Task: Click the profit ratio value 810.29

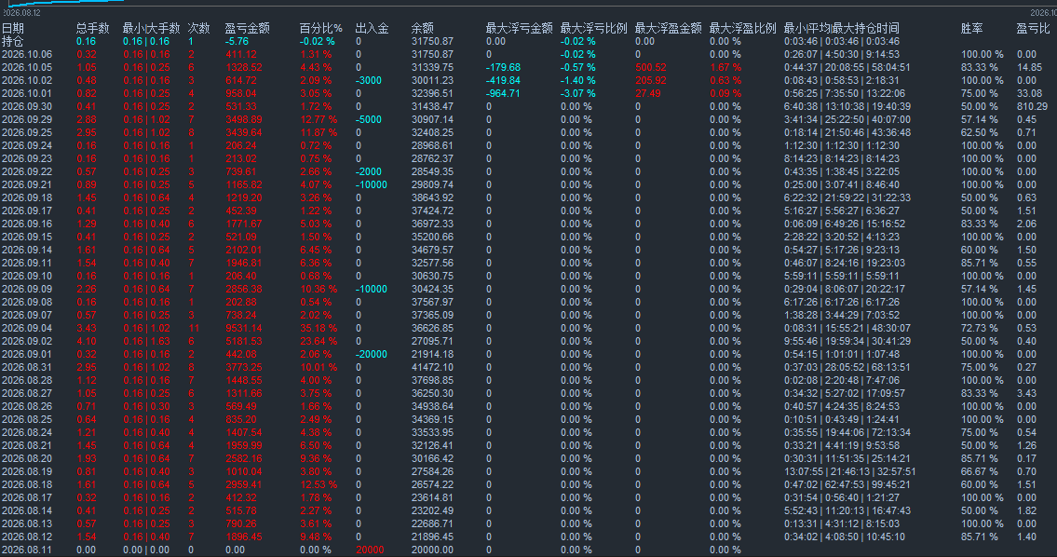Action: [1032, 106]
